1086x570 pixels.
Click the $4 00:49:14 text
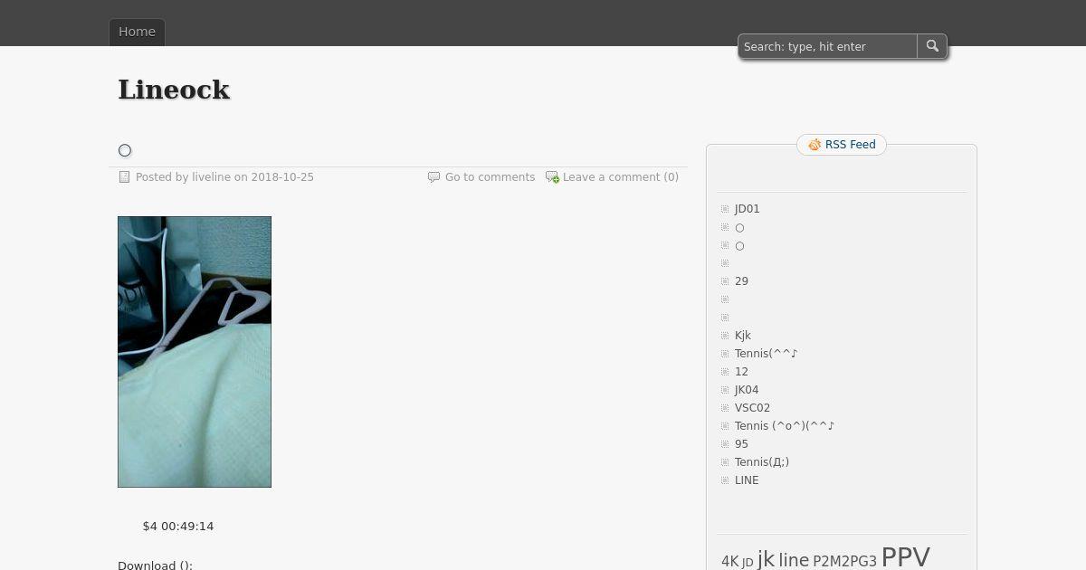pyautogui.click(x=178, y=527)
